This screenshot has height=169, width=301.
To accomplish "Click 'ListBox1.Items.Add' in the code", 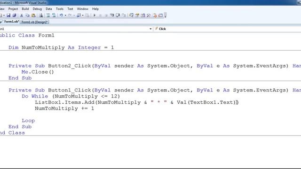I will [64, 102].
